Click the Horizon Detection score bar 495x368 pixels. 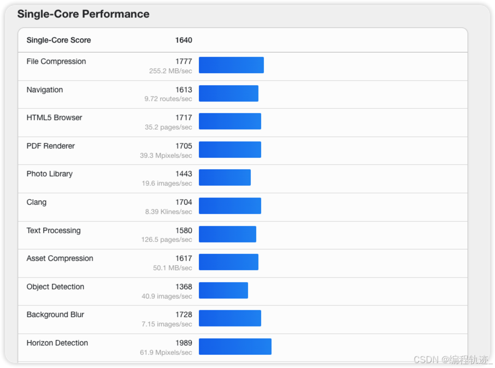tap(235, 347)
